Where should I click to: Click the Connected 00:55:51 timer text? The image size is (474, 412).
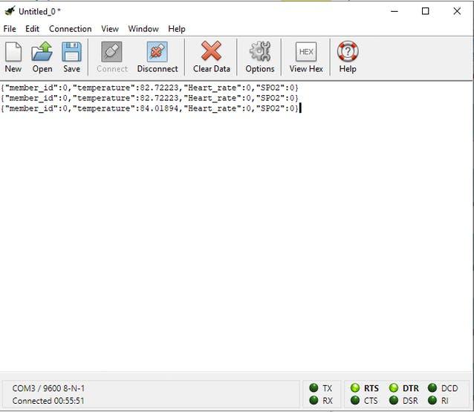click(48, 401)
